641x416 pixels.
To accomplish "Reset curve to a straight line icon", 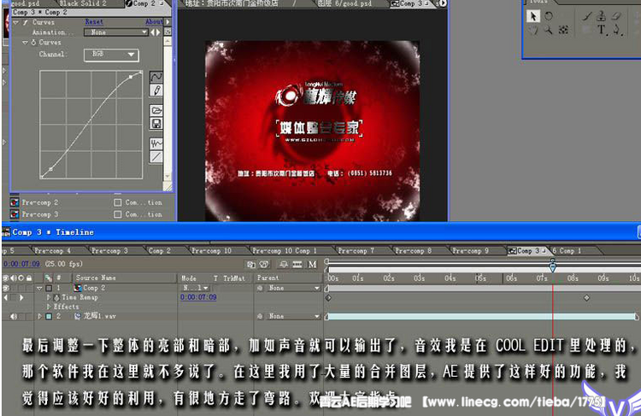I will pyautogui.click(x=156, y=157).
